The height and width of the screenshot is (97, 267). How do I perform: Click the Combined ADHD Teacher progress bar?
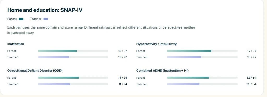[x=202, y=84]
